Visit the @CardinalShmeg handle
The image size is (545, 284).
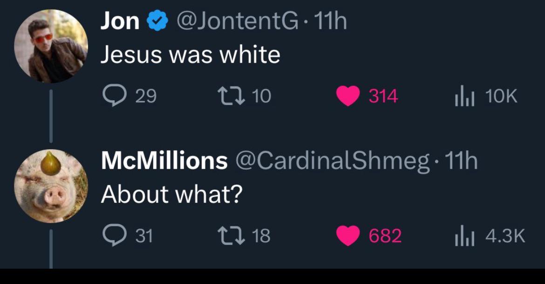click(x=333, y=161)
